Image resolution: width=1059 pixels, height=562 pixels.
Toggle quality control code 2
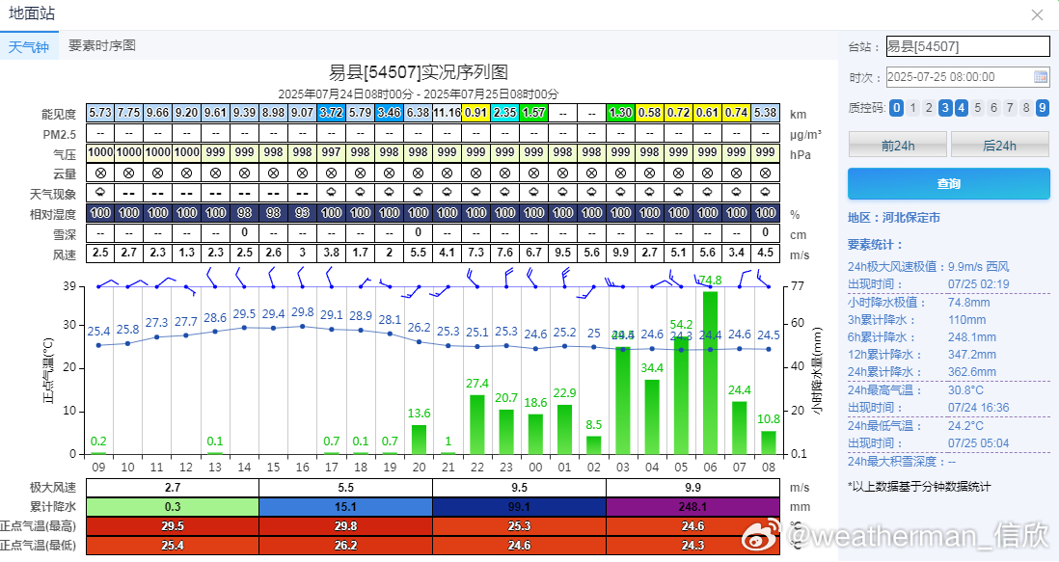point(929,107)
